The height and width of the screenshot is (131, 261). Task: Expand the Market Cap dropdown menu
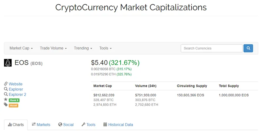click(x=21, y=48)
